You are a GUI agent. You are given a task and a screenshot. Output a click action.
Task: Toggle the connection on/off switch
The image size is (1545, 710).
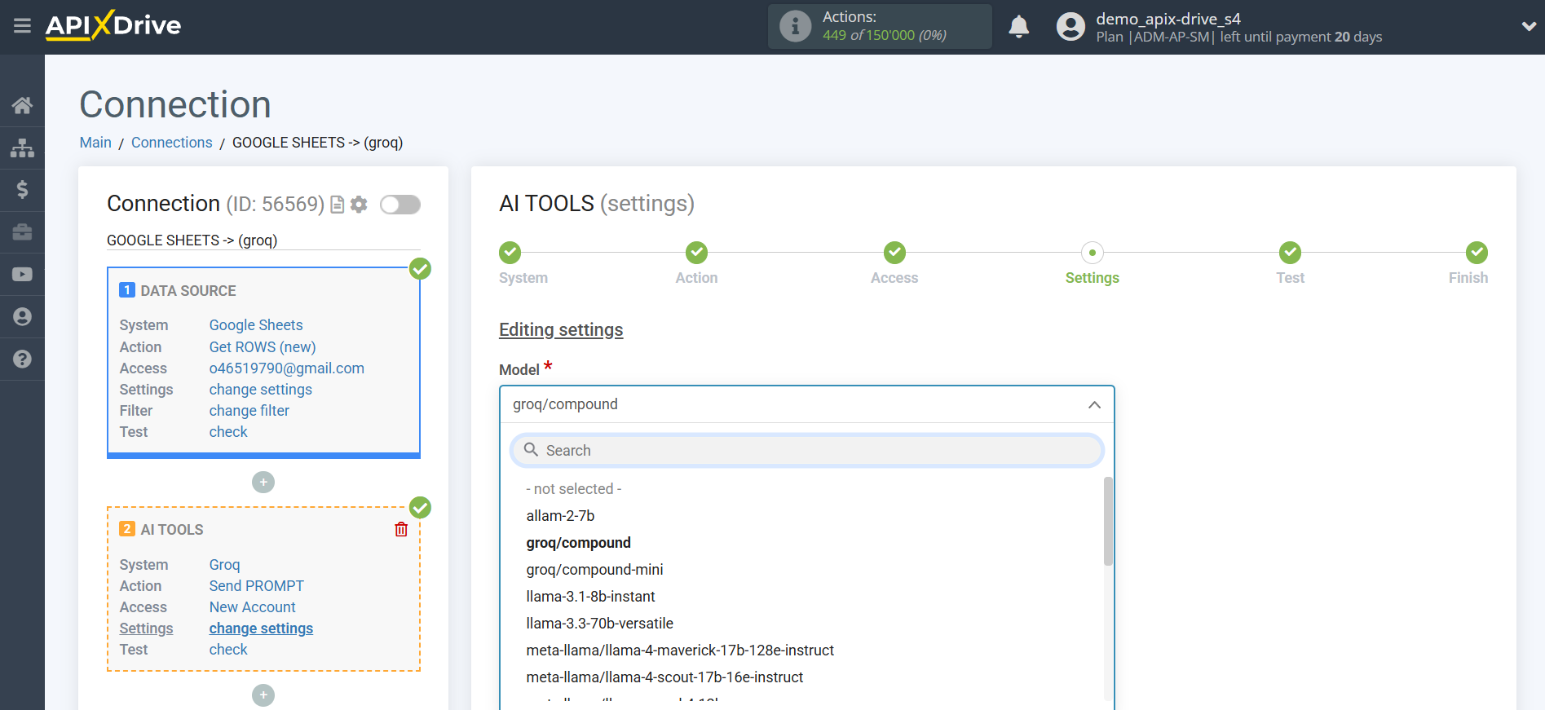(399, 205)
